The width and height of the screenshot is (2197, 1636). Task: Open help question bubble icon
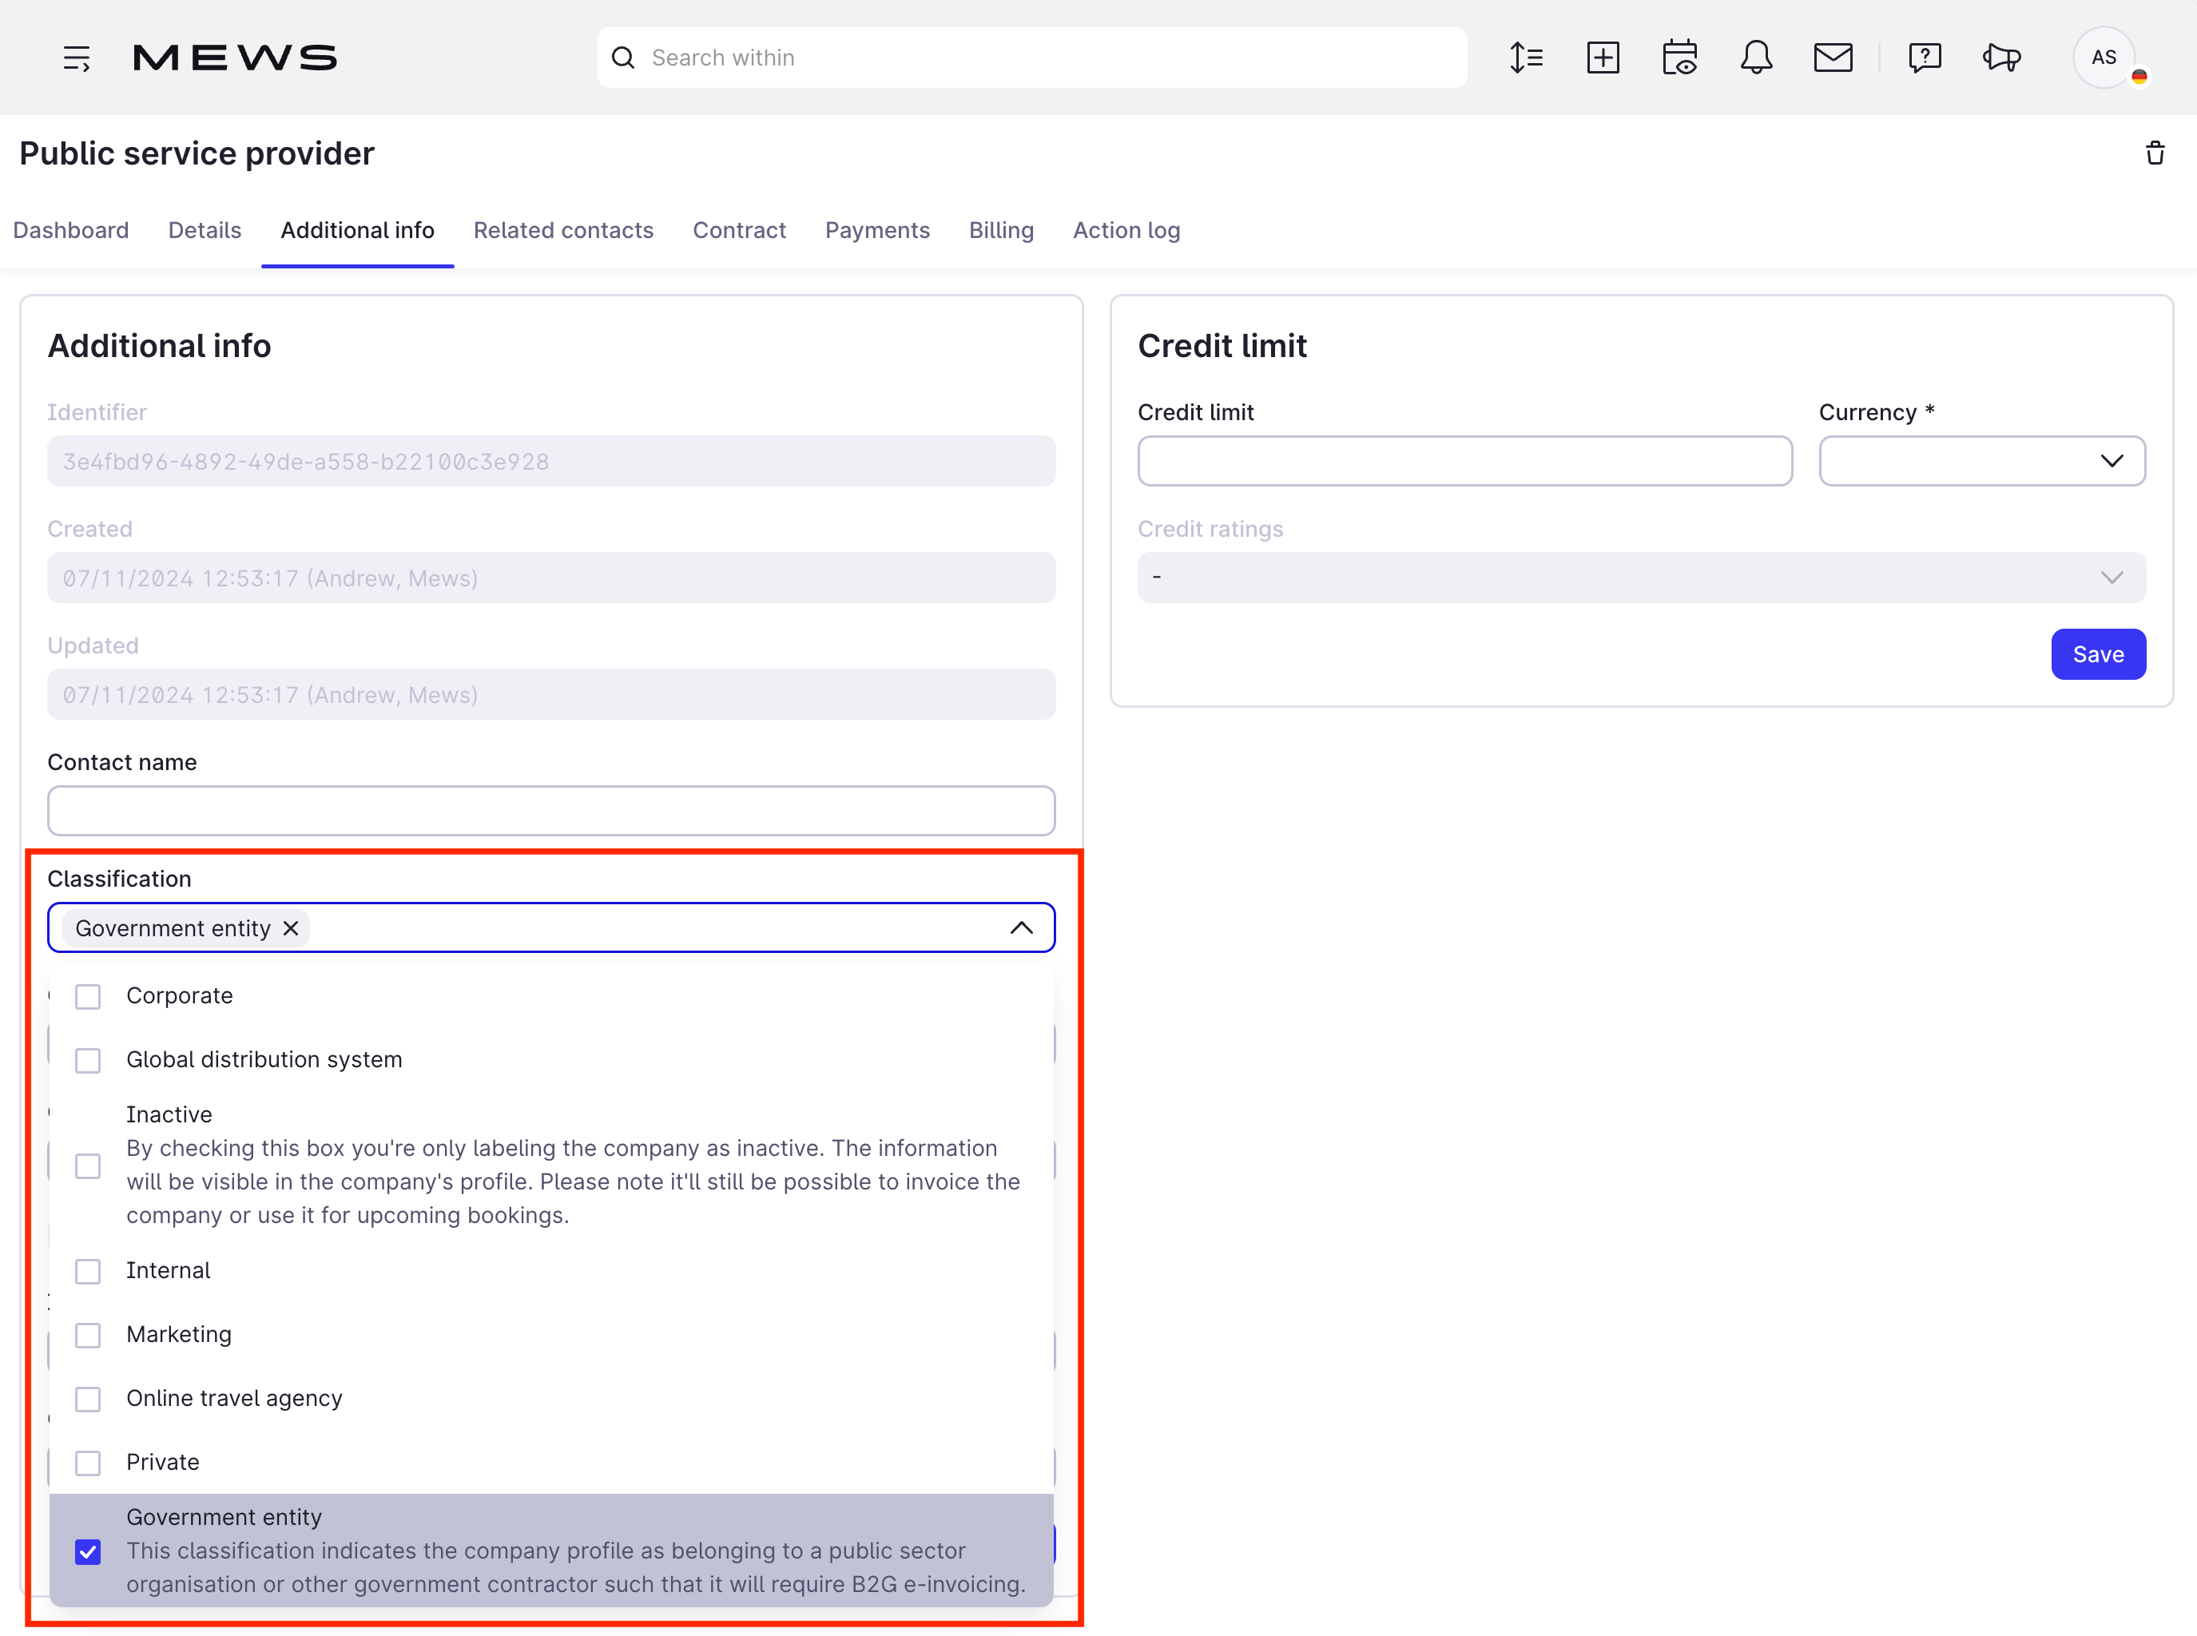coord(1924,58)
